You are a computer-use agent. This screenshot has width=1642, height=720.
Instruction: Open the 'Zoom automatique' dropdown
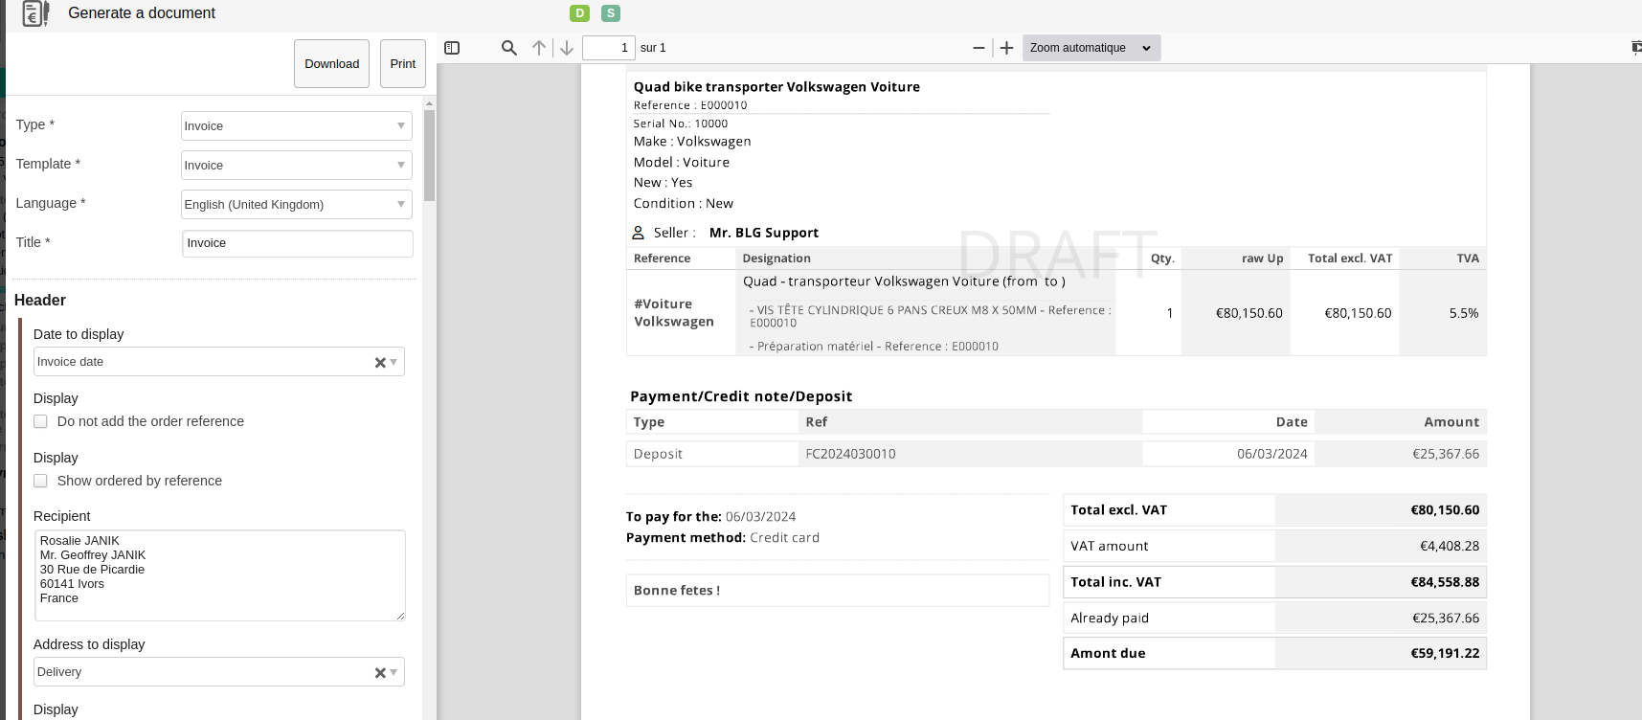(x=1091, y=48)
